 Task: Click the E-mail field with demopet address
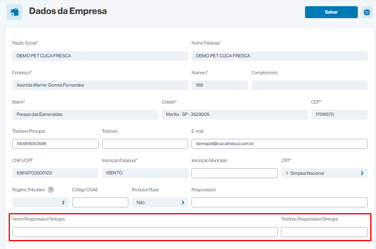pyautogui.click(x=279, y=143)
